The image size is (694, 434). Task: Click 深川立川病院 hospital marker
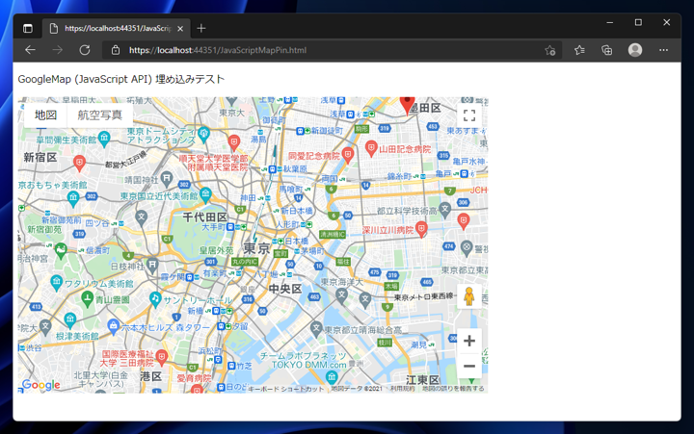421,229
